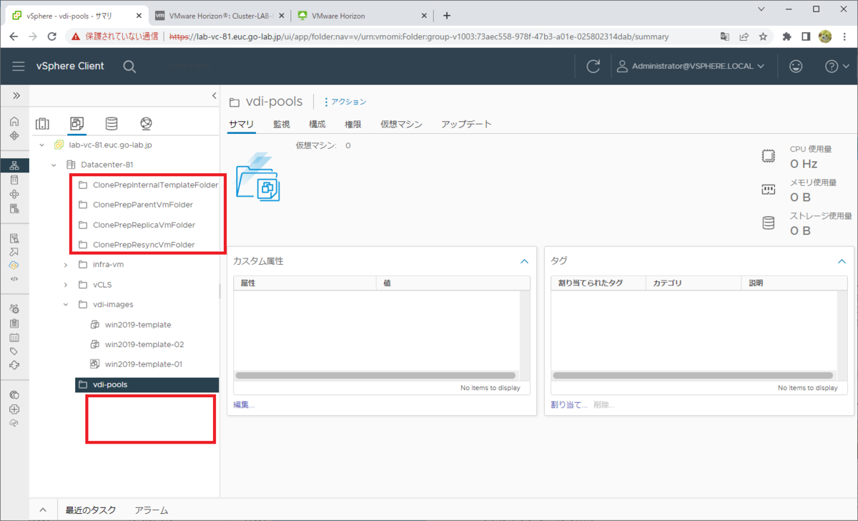Click the 割り当て... tag link

[x=569, y=405]
